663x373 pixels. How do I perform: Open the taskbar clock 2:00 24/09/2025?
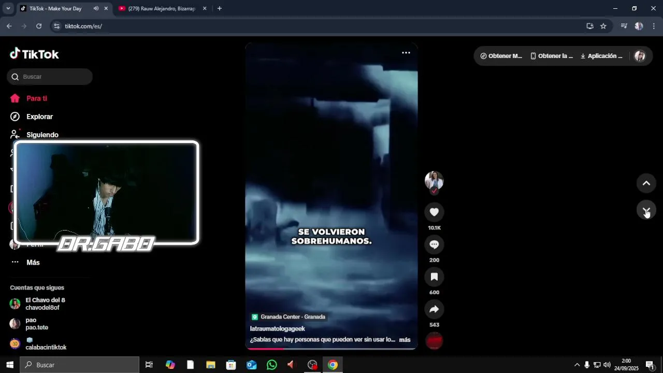point(626,365)
